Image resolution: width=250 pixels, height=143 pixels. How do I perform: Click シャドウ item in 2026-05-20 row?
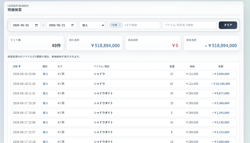pos(99,74)
